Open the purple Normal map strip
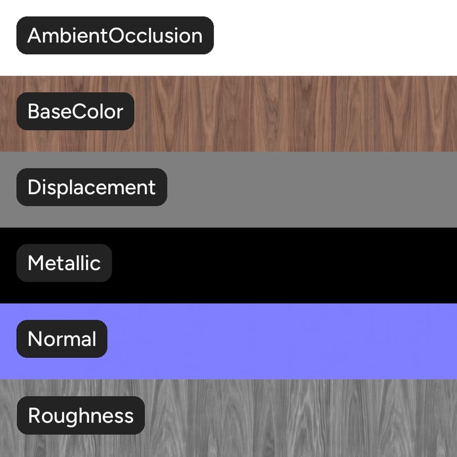The height and width of the screenshot is (457, 457). coord(228,341)
